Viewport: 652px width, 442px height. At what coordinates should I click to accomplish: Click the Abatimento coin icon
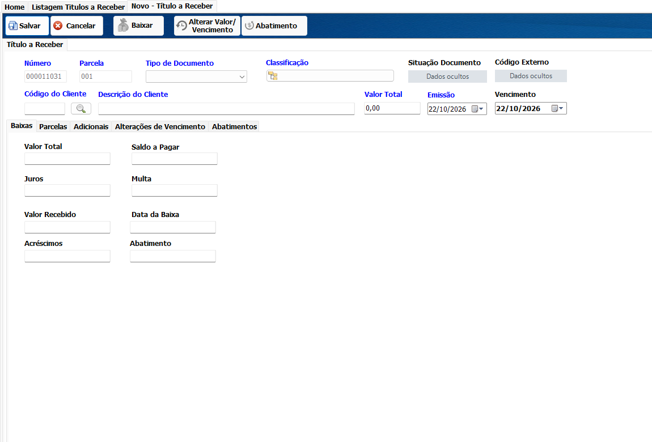(249, 25)
